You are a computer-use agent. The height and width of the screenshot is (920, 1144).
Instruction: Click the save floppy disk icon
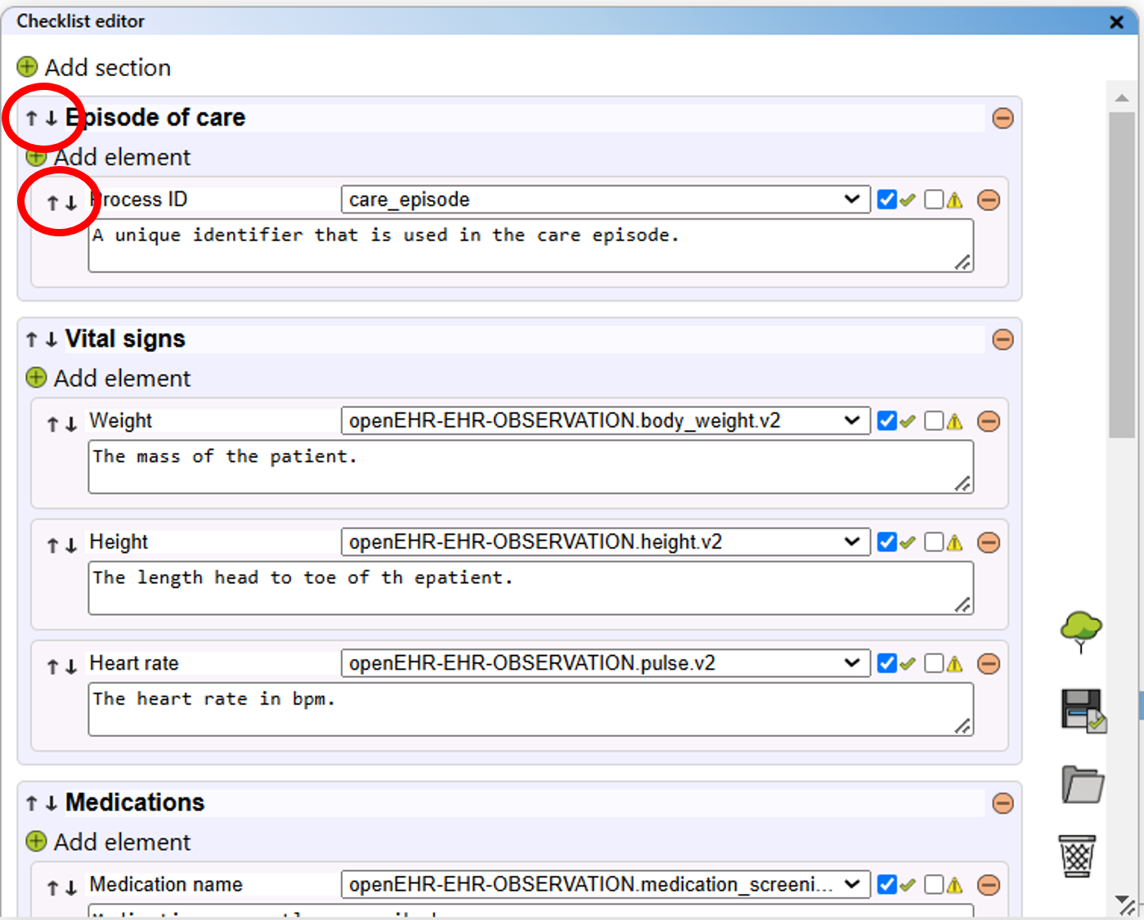click(1082, 710)
